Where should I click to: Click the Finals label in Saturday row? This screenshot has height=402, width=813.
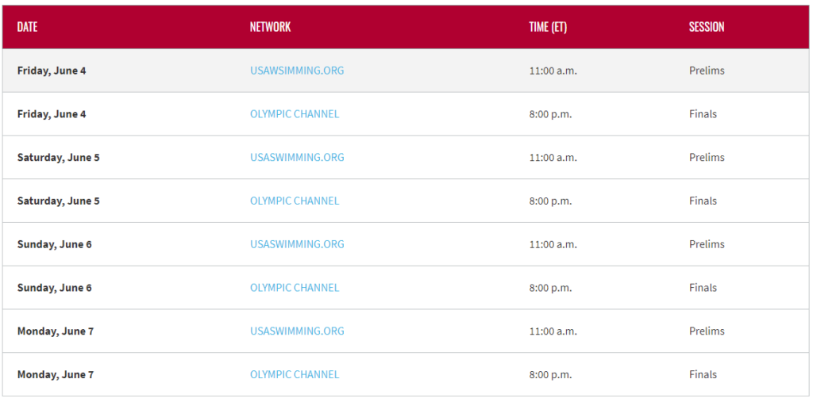point(703,201)
